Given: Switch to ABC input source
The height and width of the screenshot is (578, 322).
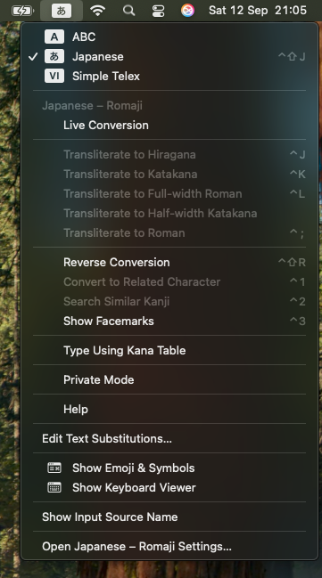Looking at the screenshot, I should (x=169, y=37).
